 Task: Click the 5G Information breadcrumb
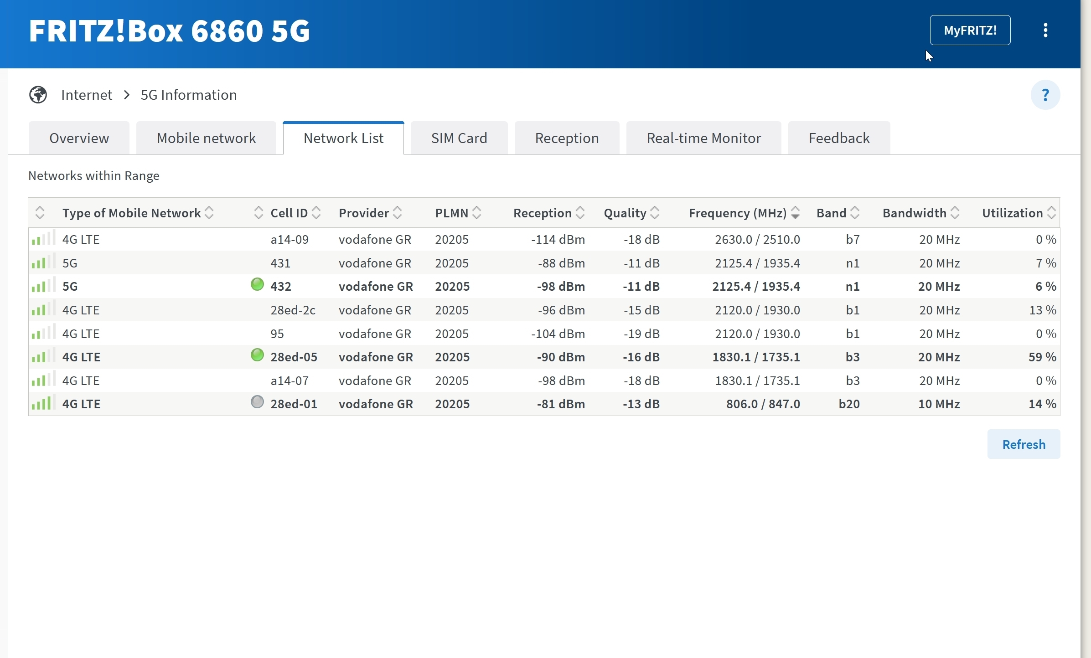[x=189, y=95]
